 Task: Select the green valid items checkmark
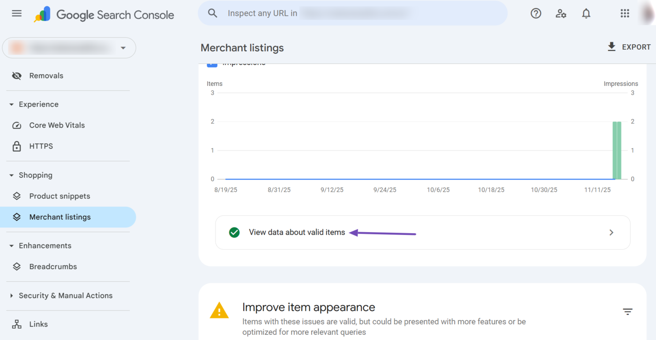coord(234,232)
